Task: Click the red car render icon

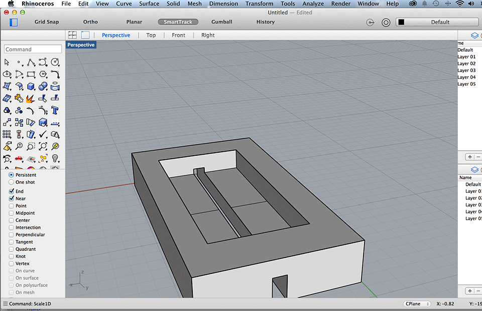Action: coord(19,159)
